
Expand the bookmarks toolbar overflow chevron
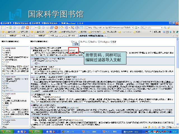click(150, 32)
